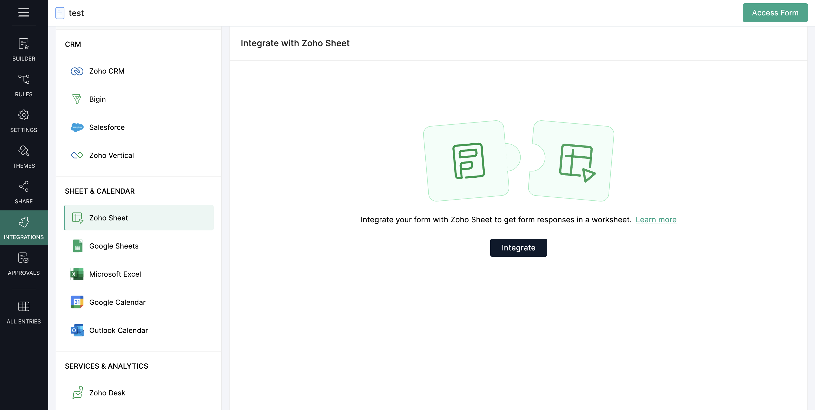Select the Bigin integration
Screen dimensions: 815x410
coord(97,99)
